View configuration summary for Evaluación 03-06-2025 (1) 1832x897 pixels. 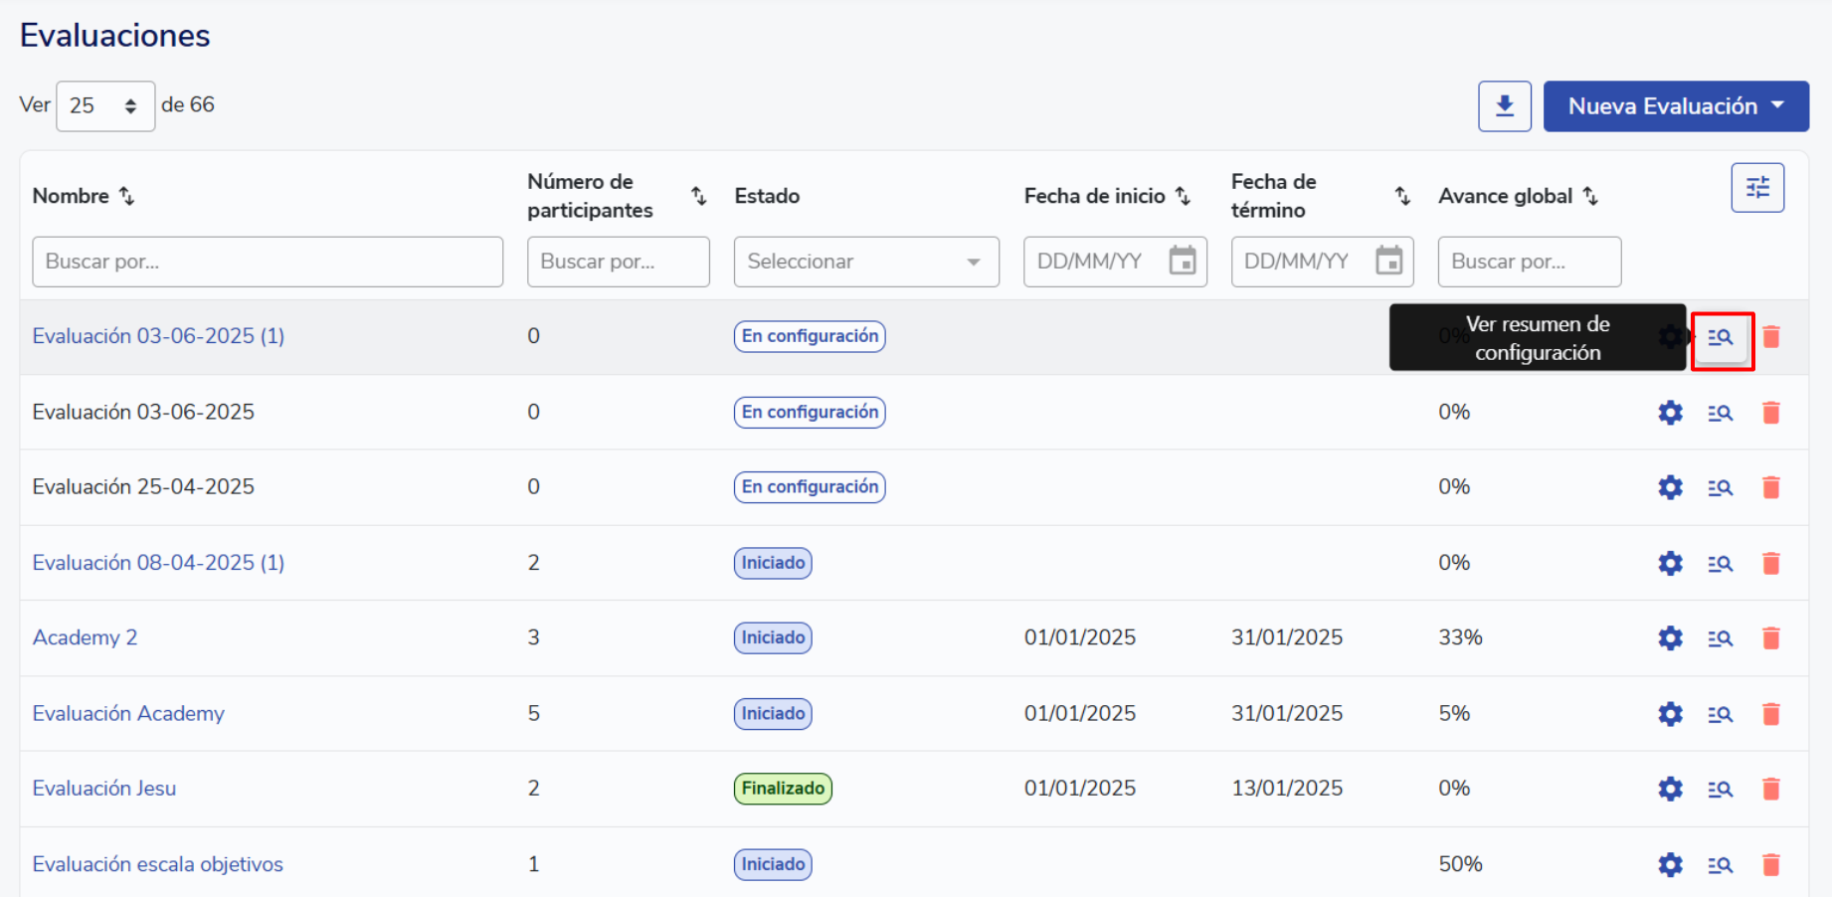click(1721, 338)
